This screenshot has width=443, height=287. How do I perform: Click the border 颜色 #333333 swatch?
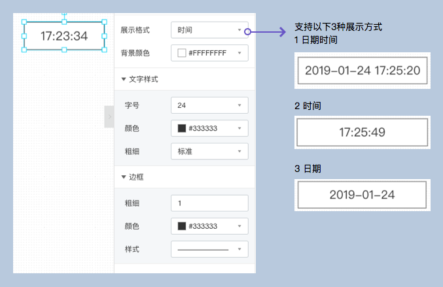(182, 226)
